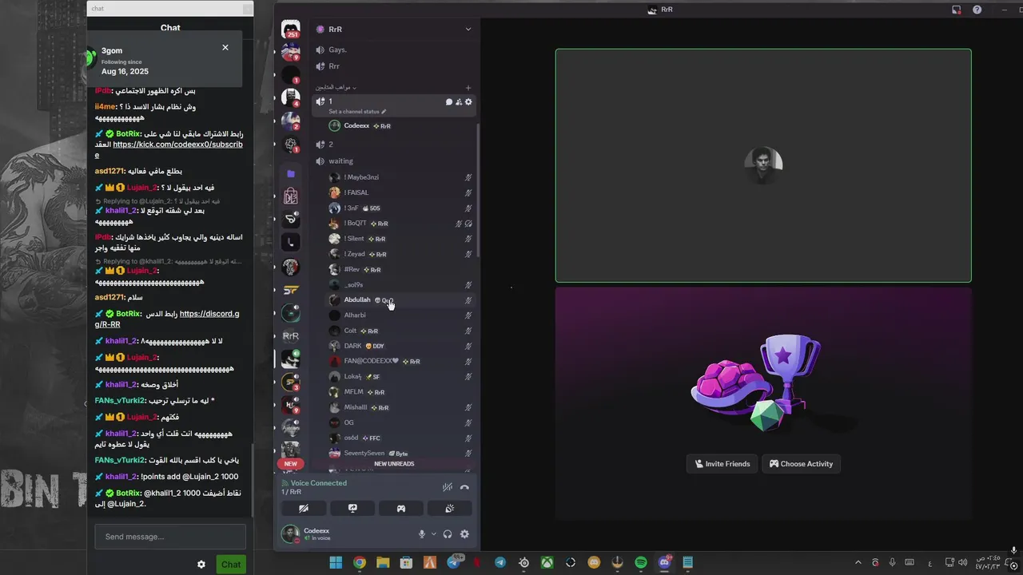Jump to NEW UNREADS in channel list

[394, 463]
